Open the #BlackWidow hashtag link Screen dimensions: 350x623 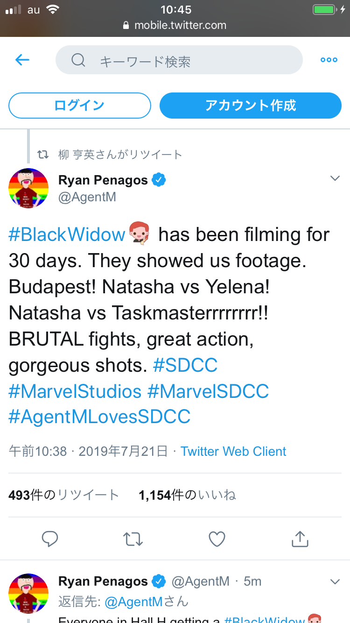click(x=67, y=234)
